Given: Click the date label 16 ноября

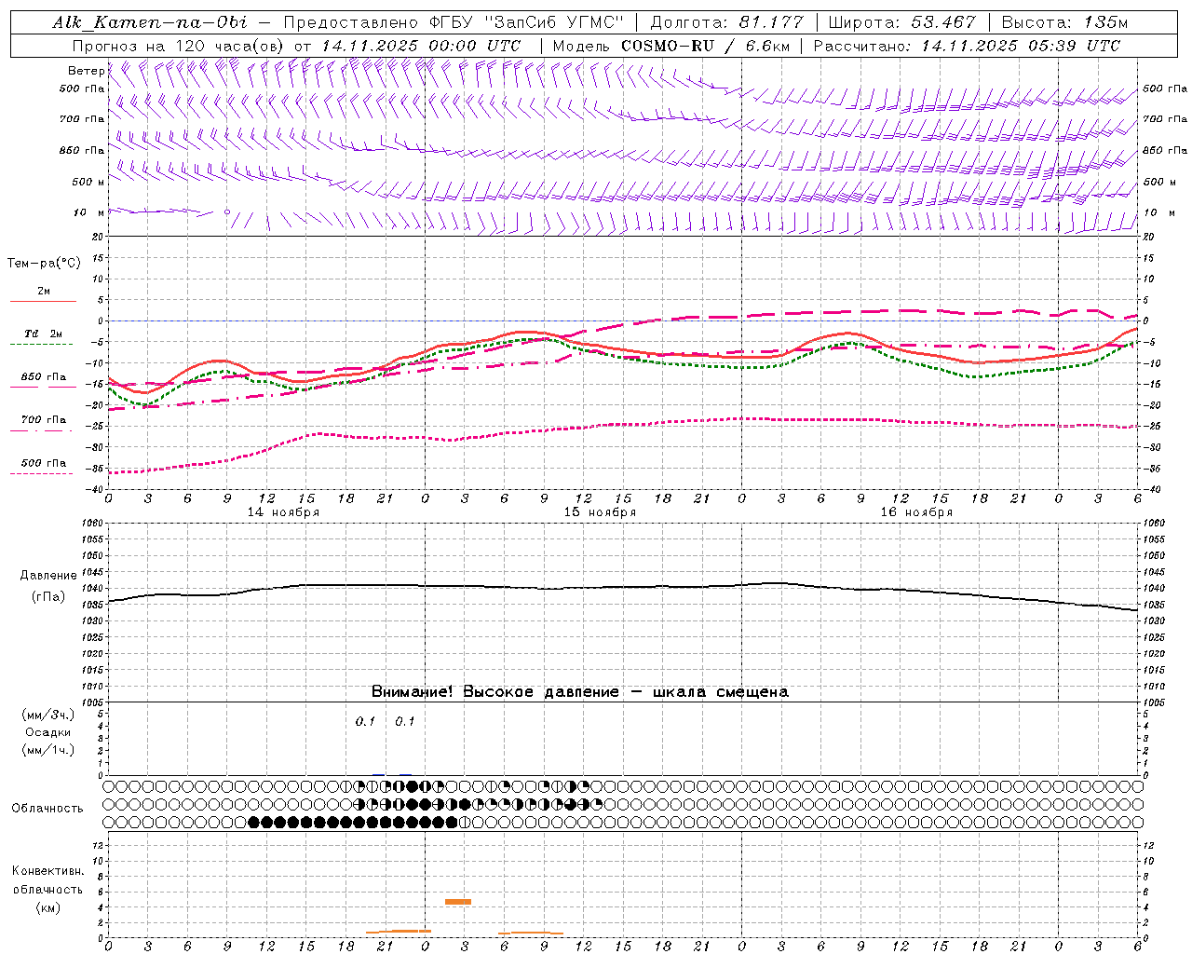Looking at the screenshot, I should pos(916,511).
